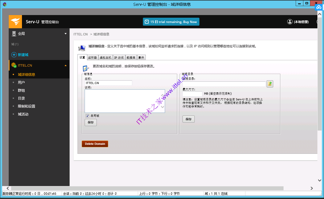324x199 pixels.
Task: Open the trial Buy Now banner
Action: tap(171, 22)
